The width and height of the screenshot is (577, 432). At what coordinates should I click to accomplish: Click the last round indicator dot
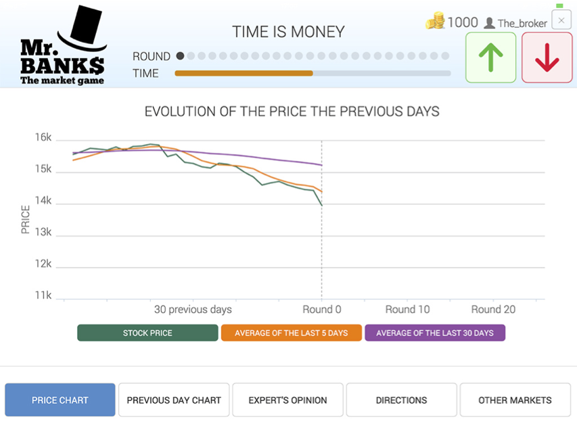[x=445, y=56]
